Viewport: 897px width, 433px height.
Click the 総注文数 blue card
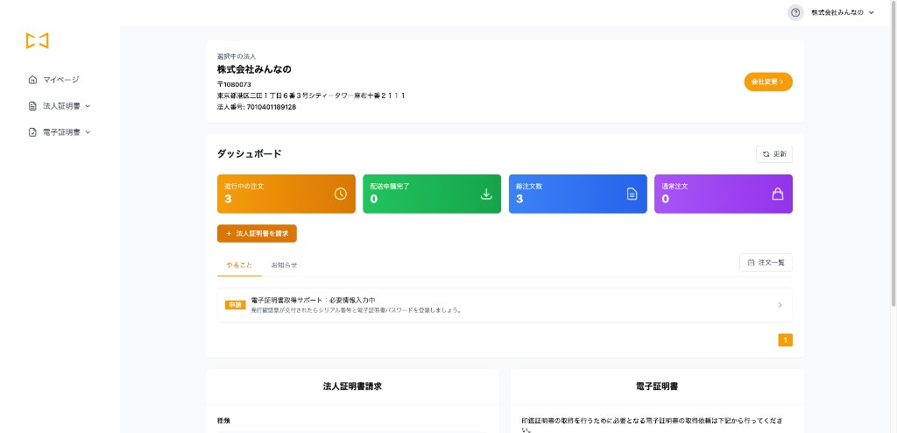point(578,195)
